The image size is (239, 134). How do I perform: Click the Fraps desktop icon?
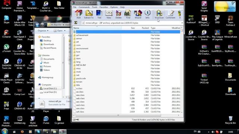click(x=6, y=106)
